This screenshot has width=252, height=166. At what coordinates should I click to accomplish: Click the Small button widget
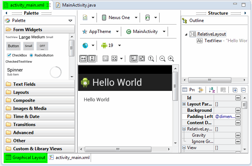pyautogui.click(x=28, y=46)
